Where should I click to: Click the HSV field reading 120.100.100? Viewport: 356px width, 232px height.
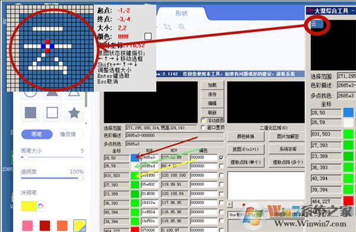(174, 176)
